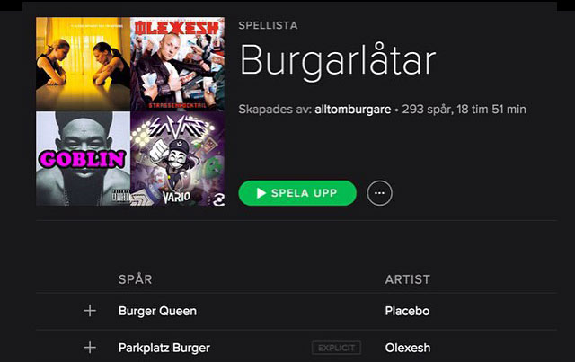This screenshot has height=362, width=575.
Task: Click the Goblin album cover
Action: coord(84,158)
